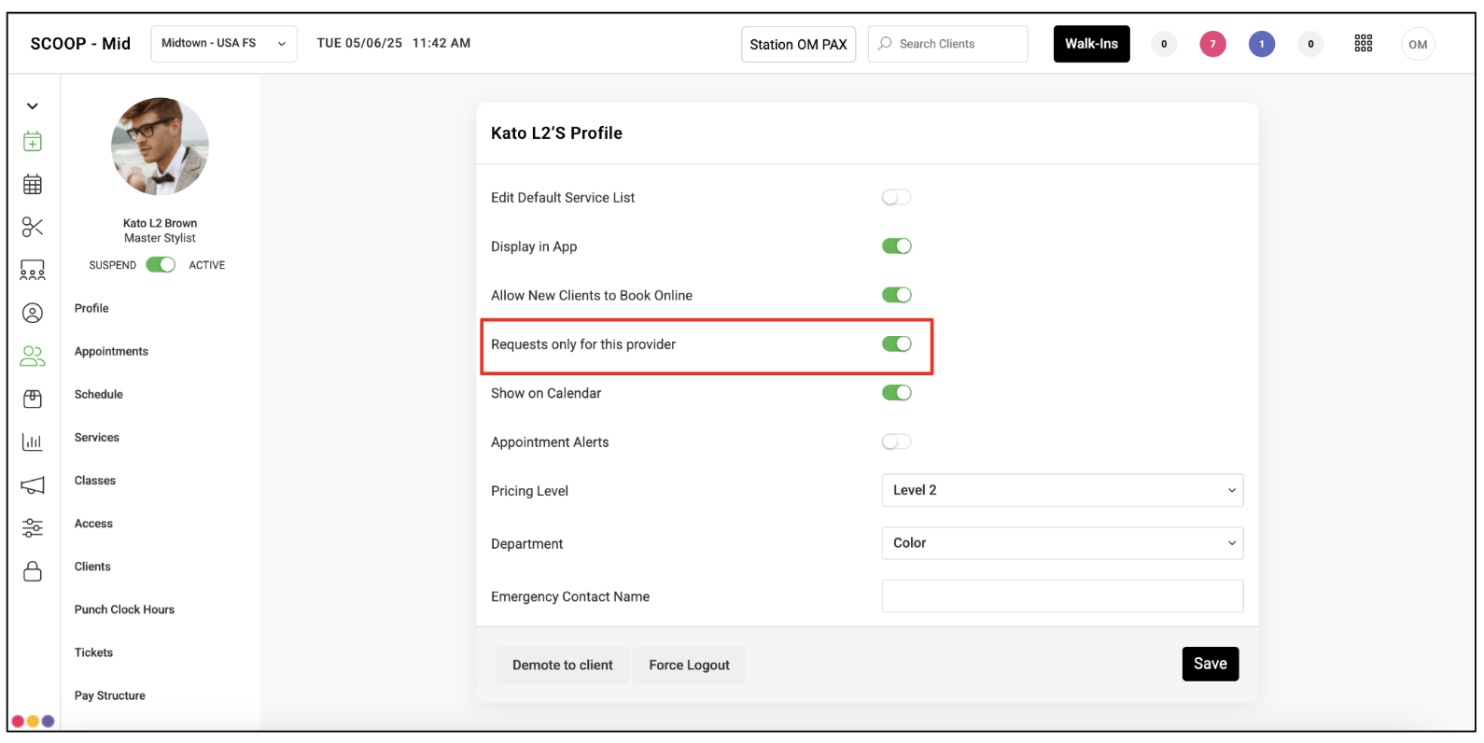Open the megaphone marketing sidebar icon
Viewport: 1484px width, 743px height.
pos(33,485)
